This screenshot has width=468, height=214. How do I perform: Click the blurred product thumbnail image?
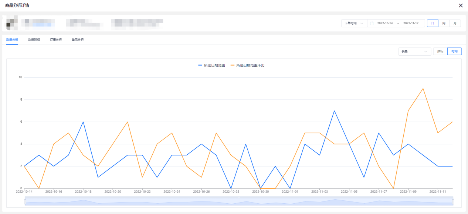point(12,23)
